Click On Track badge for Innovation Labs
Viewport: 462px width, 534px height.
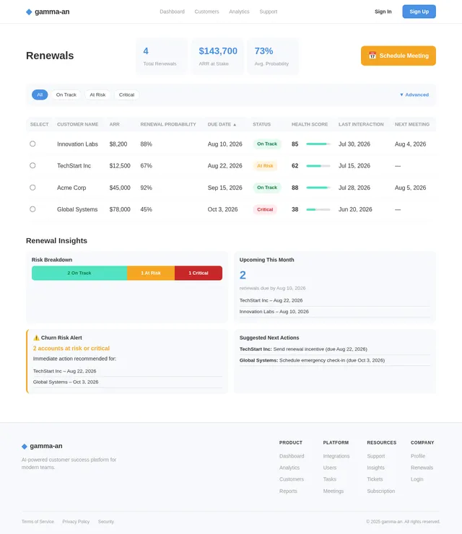click(267, 144)
